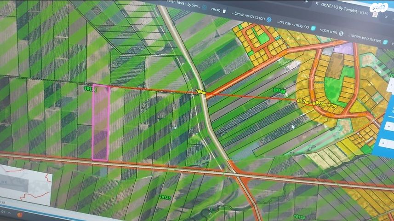Open the GISNET V5 By Complot browser tab
The height and width of the screenshot is (221, 394).
click(344, 9)
